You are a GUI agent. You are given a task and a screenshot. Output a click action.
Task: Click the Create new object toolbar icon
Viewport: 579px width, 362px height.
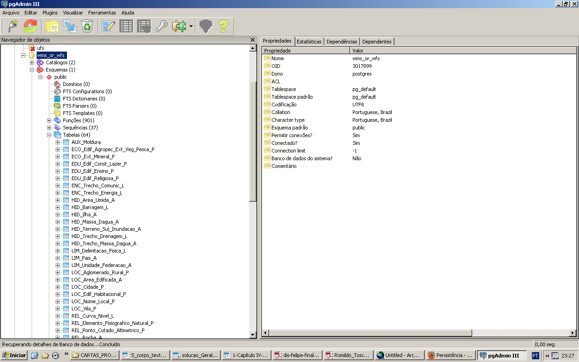coord(70,26)
